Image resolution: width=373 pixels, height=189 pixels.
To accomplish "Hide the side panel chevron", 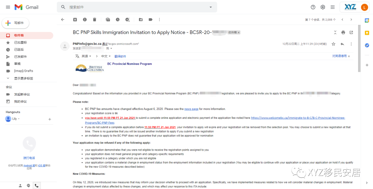I will tap(366, 183).
